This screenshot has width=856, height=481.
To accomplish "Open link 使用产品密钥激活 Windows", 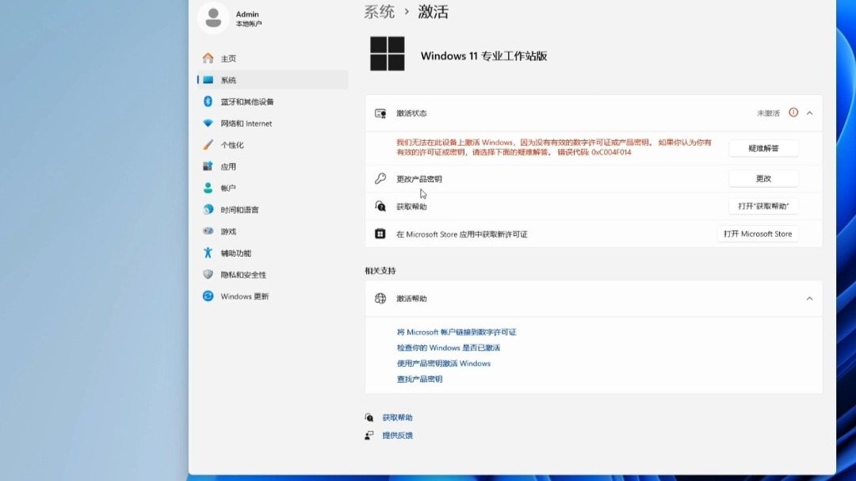I will point(443,364).
